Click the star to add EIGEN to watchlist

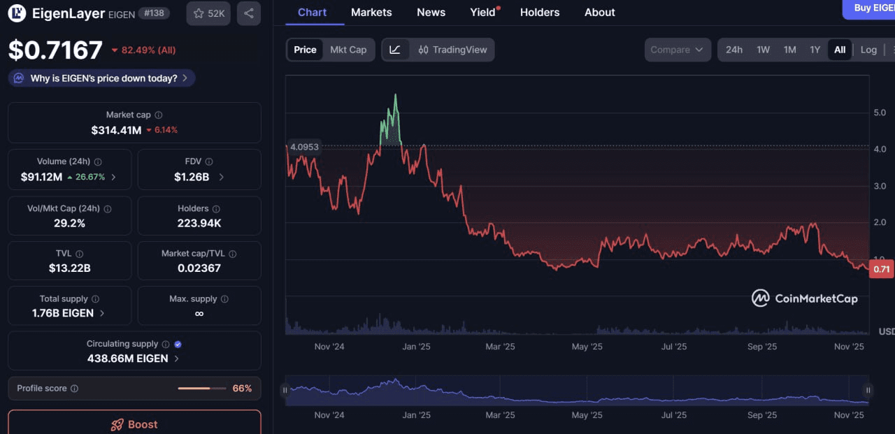(x=199, y=13)
